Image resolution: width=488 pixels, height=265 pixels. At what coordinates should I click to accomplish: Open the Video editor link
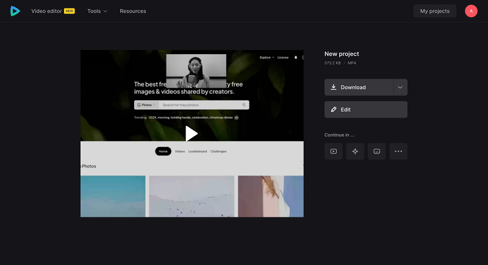(47, 11)
